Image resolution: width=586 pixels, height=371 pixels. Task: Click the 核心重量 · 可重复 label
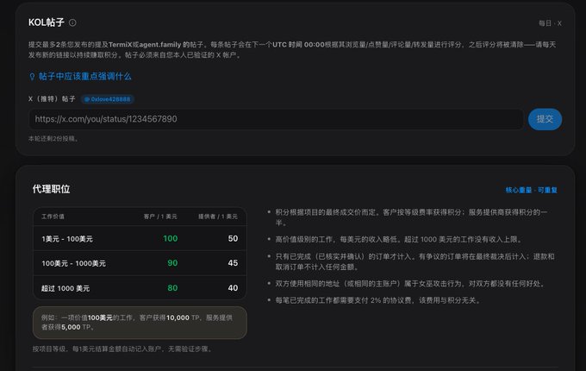531,190
